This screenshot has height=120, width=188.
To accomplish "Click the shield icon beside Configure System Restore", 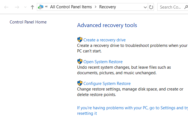I will click(80, 83).
